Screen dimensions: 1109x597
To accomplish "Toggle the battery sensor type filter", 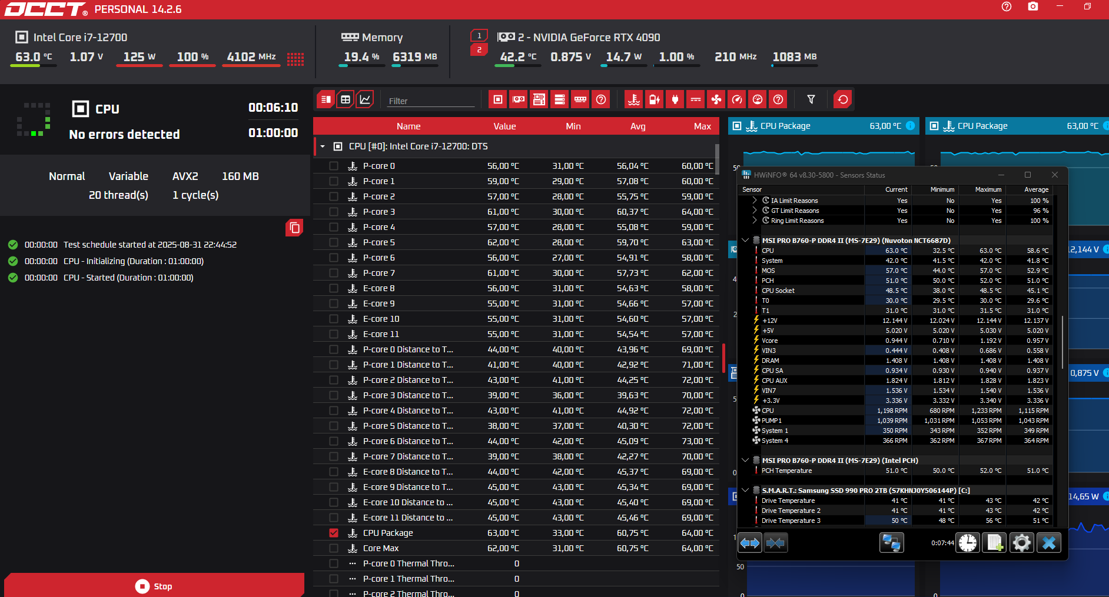I will pyautogui.click(x=655, y=99).
